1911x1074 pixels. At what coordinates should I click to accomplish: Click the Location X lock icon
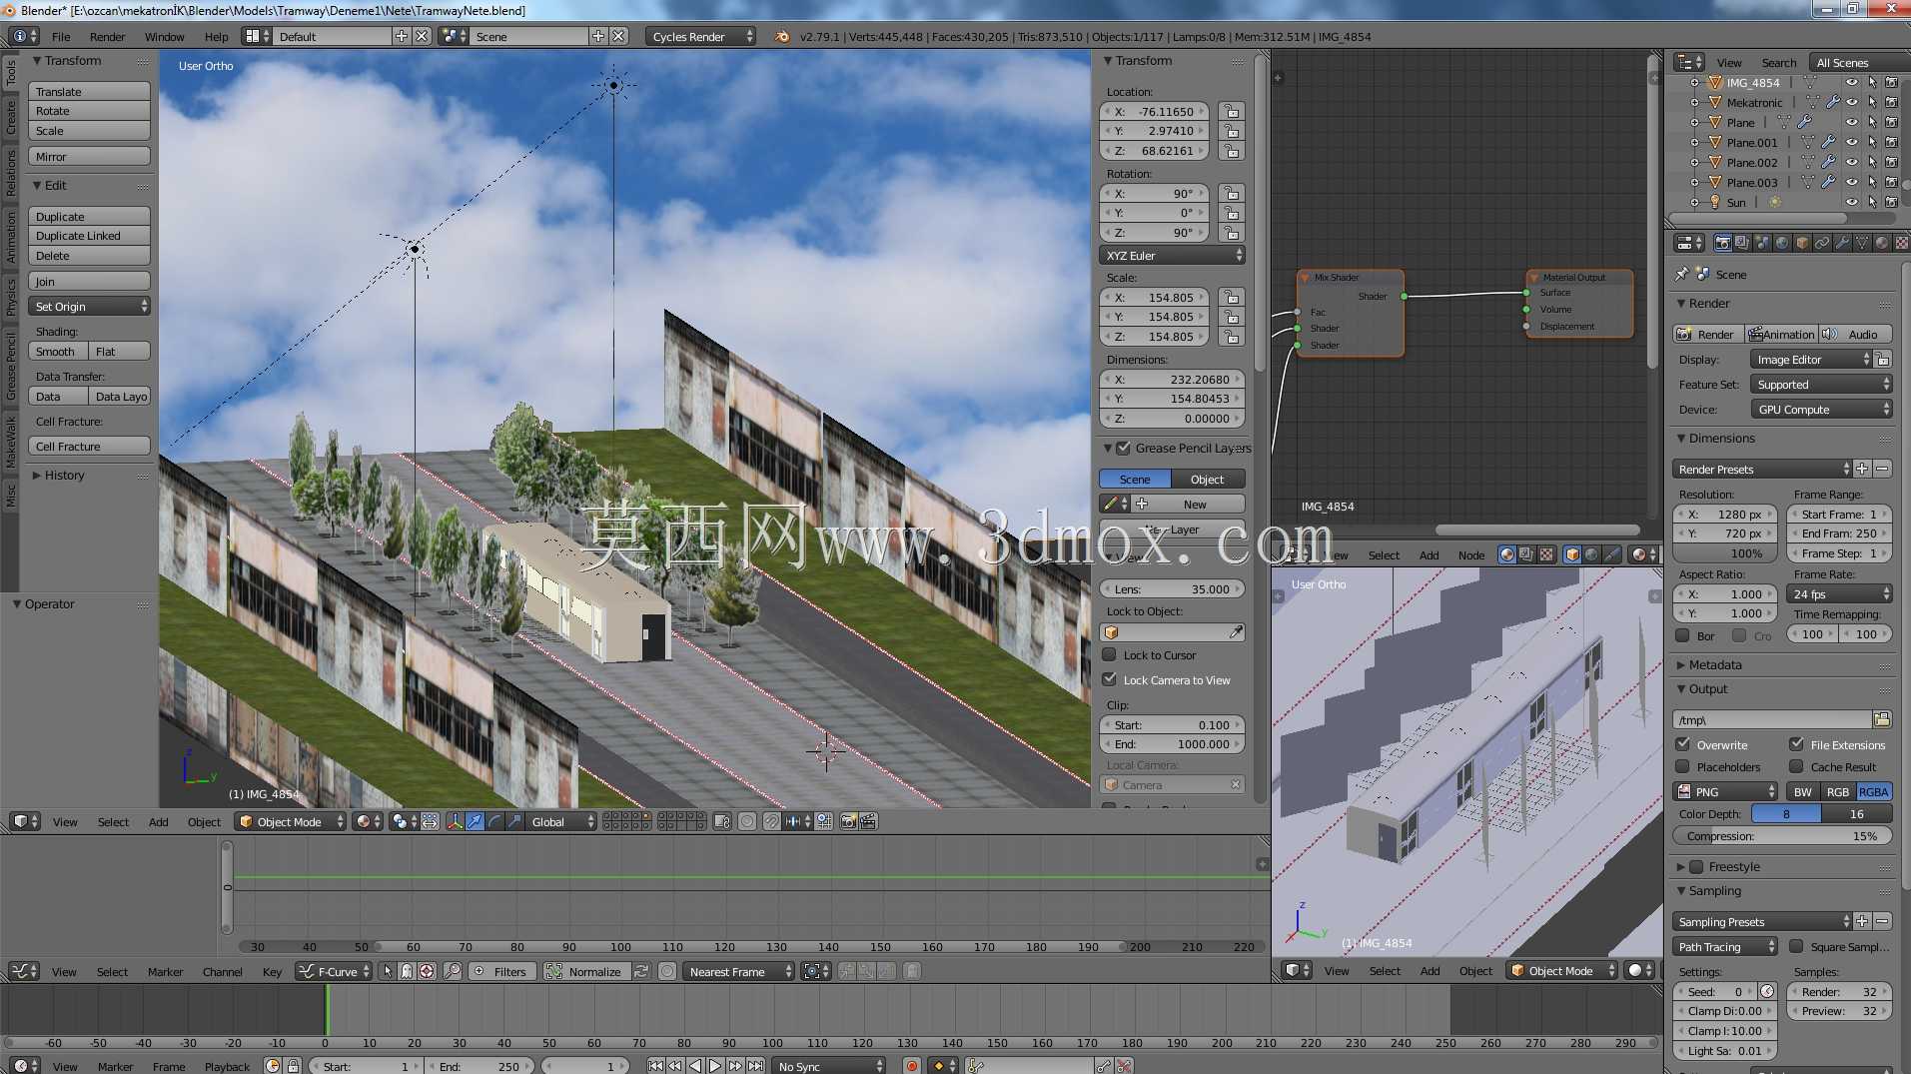point(1232,112)
